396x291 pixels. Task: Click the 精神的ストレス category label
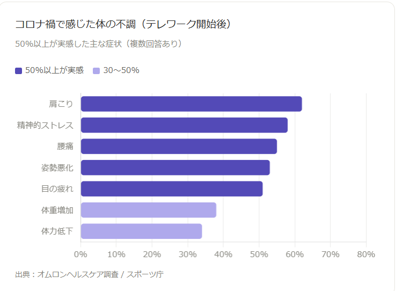[45, 125]
